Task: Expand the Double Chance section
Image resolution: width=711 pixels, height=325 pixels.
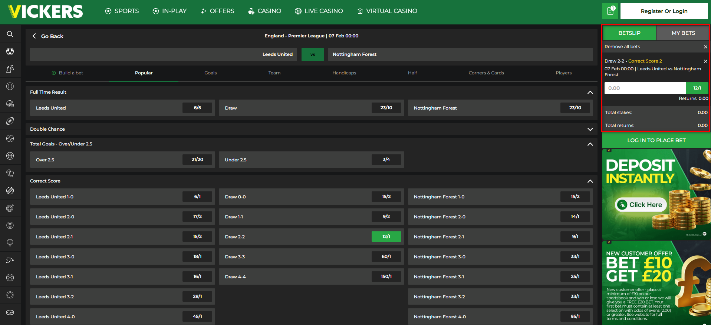Action: [590, 129]
